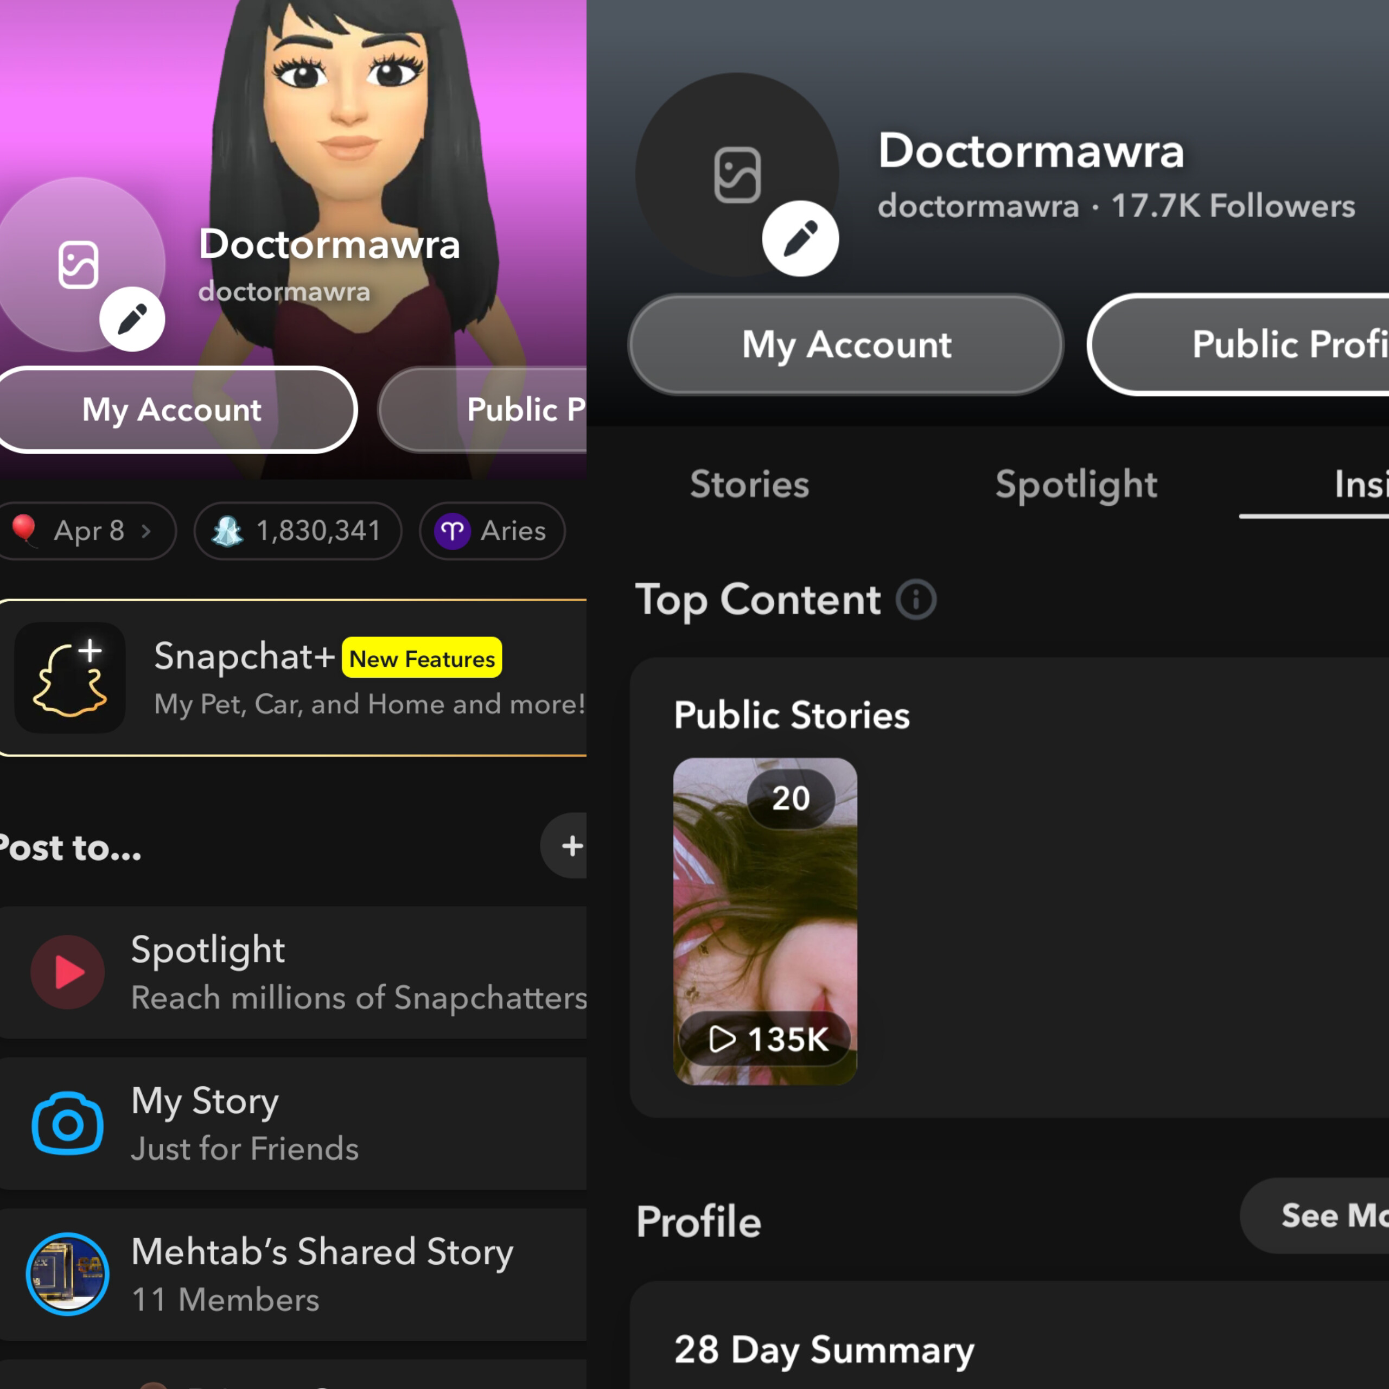Open partially visible Public P button on left panel
The height and width of the screenshot is (1389, 1389).
(482, 410)
